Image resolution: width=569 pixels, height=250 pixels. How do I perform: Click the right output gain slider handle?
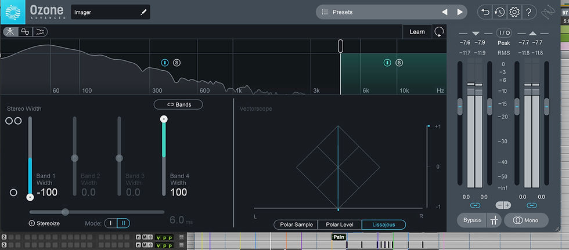coord(546,107)
